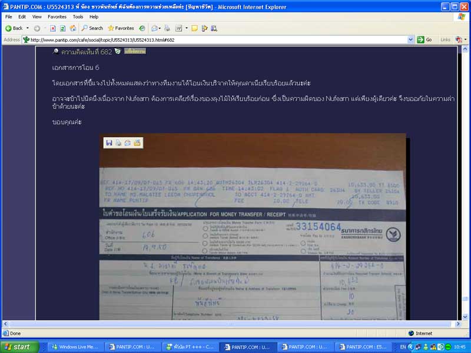The image size is (471, 353).
Task: Expand the Edit button dropdown arrow
Action: [186, 28]
